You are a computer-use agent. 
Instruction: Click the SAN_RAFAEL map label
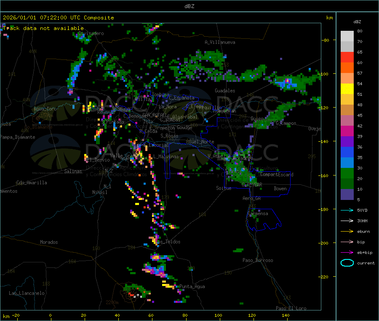155,115
